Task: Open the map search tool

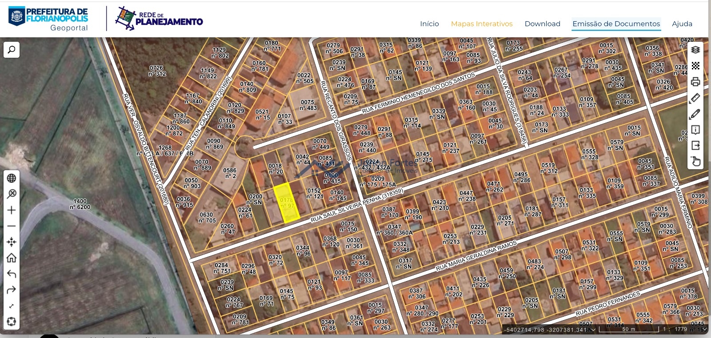Action: (12, 49)
